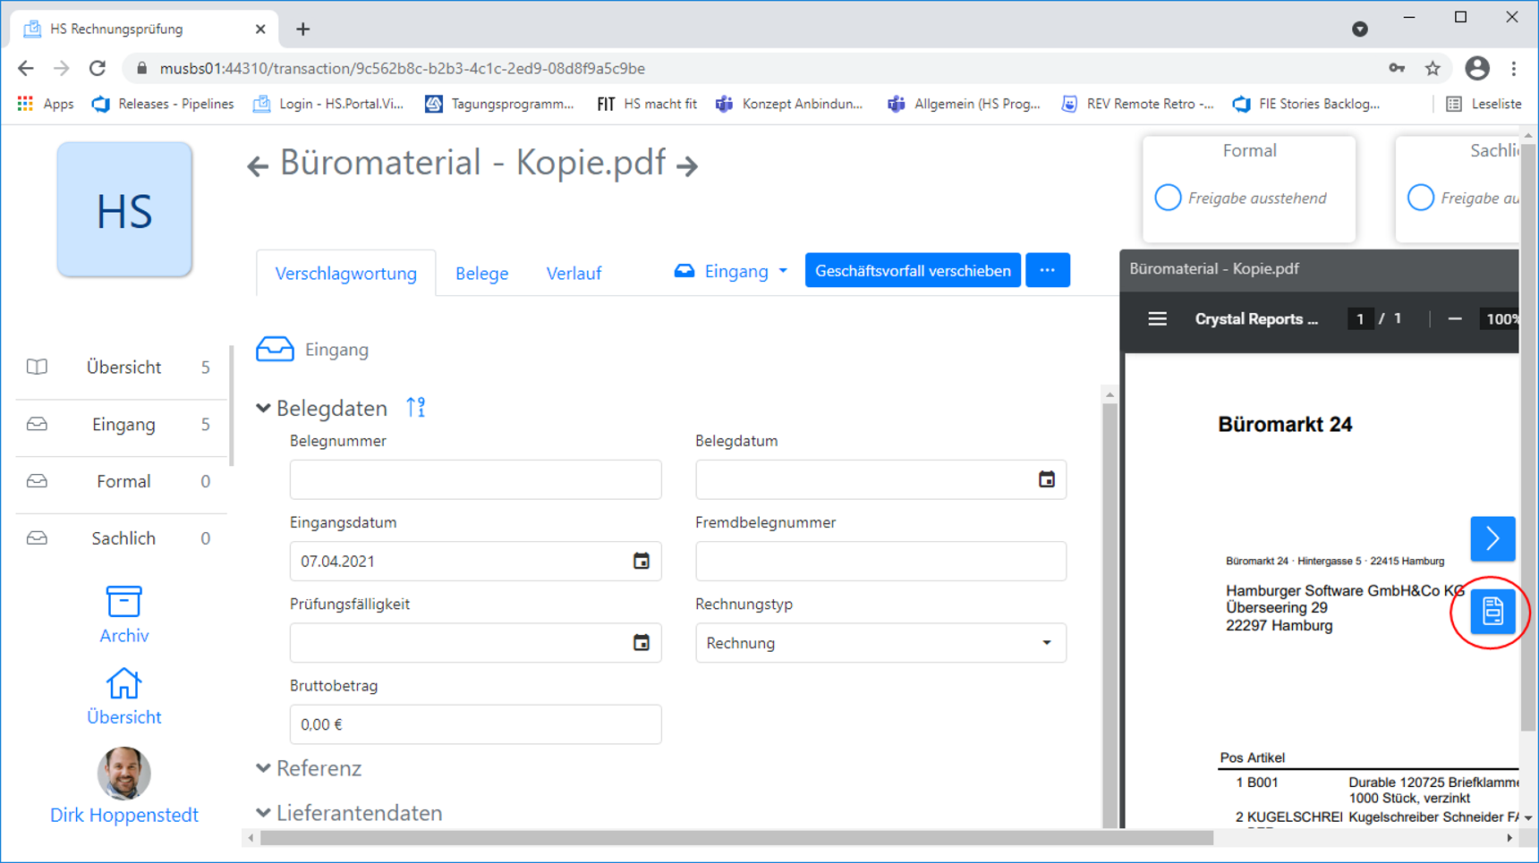Click Geschäftsvorfall verschieben button
This screenshot has height=863, width=1539.
click(912, 271)
